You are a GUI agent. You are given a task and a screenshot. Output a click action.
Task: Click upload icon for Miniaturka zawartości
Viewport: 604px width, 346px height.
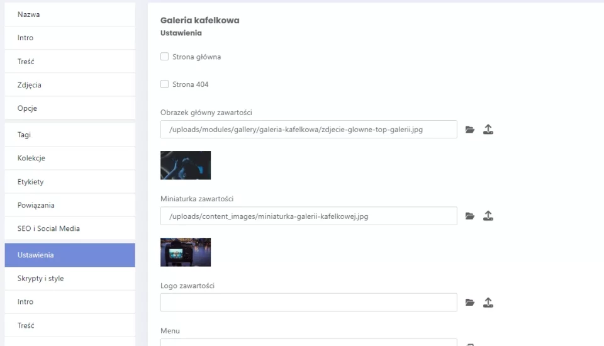[488, 216]
